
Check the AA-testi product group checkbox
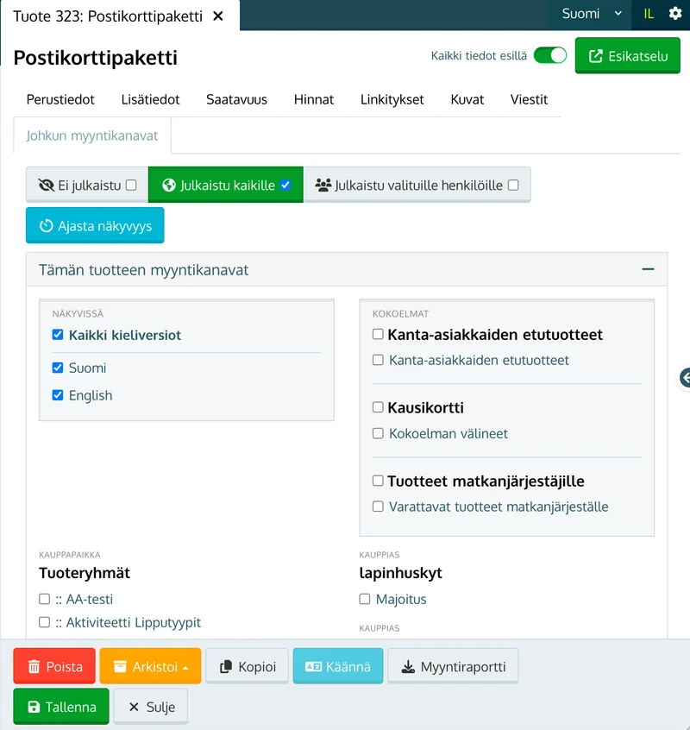pos(44,598)
